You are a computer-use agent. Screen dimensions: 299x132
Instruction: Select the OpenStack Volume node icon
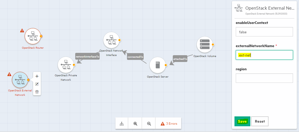tap(205, 45)
